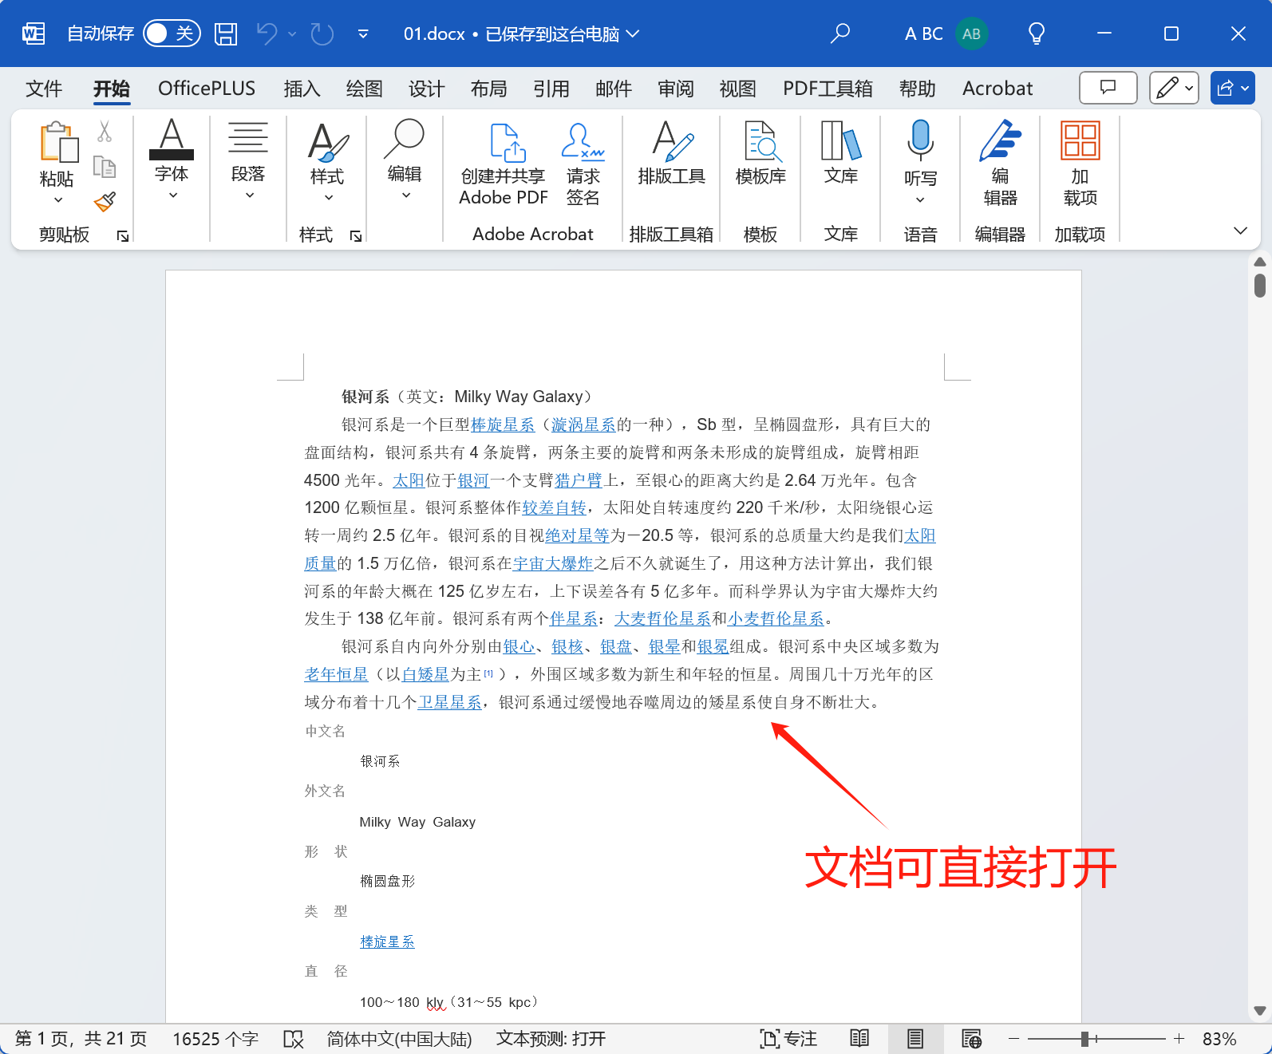Click the vertical scrollbar down arrow

pos(1259,1011)
